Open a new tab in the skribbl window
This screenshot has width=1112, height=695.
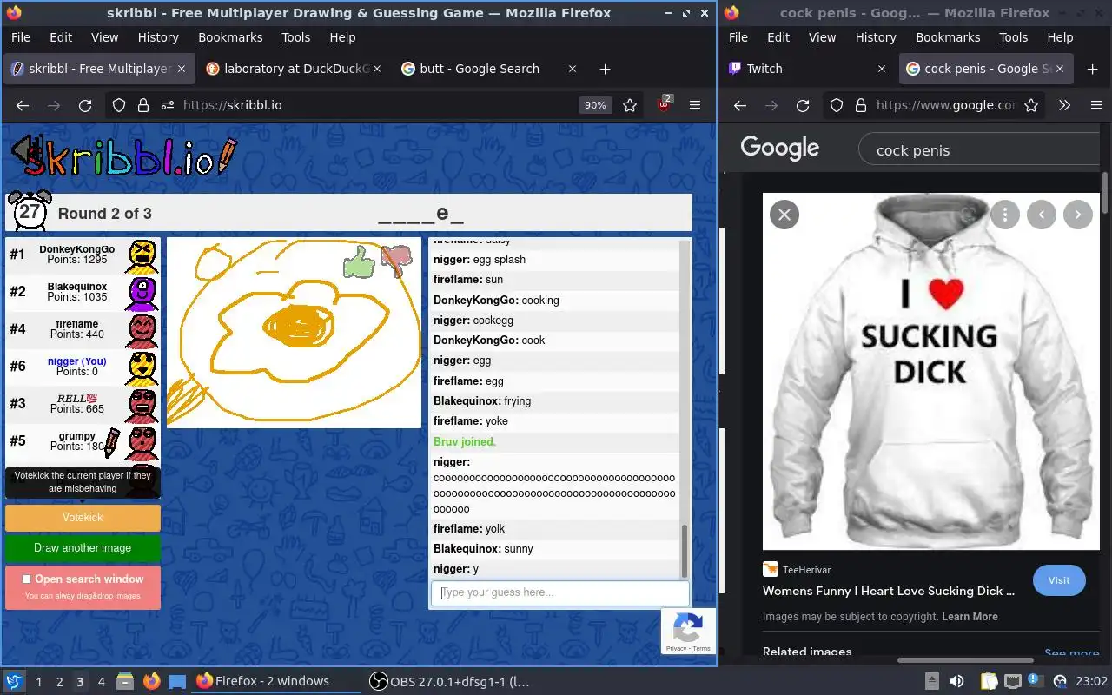pos(606,69)
